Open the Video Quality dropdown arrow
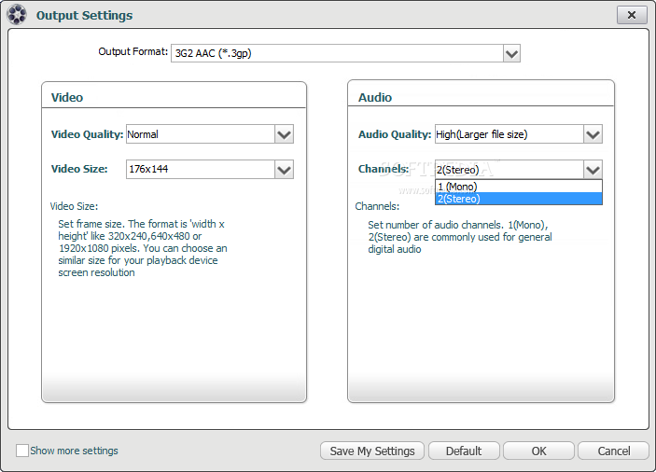Screen dimensions: 656x472 click(285, 134)
